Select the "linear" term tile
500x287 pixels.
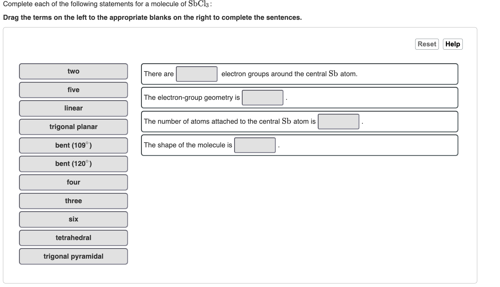tap(73, 108)
